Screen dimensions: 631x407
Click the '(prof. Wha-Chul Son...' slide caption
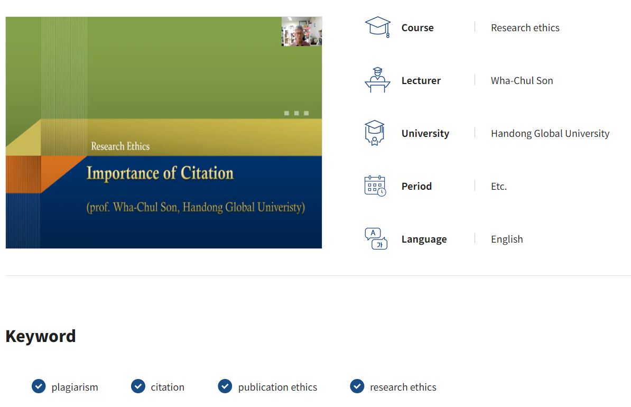click(x=196, y=207)
